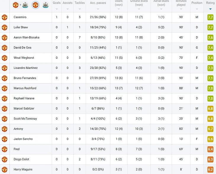The width and height of the screenshot is (216, 174).
Task: Open Aaron Wan-Bissaka's player link
Action: (26, 37)
